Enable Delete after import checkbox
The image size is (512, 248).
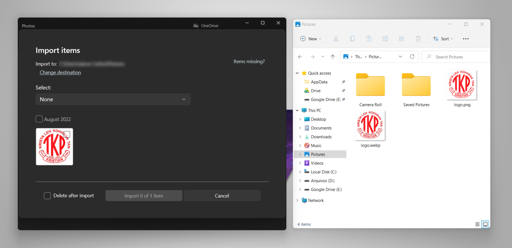point(47,196)
